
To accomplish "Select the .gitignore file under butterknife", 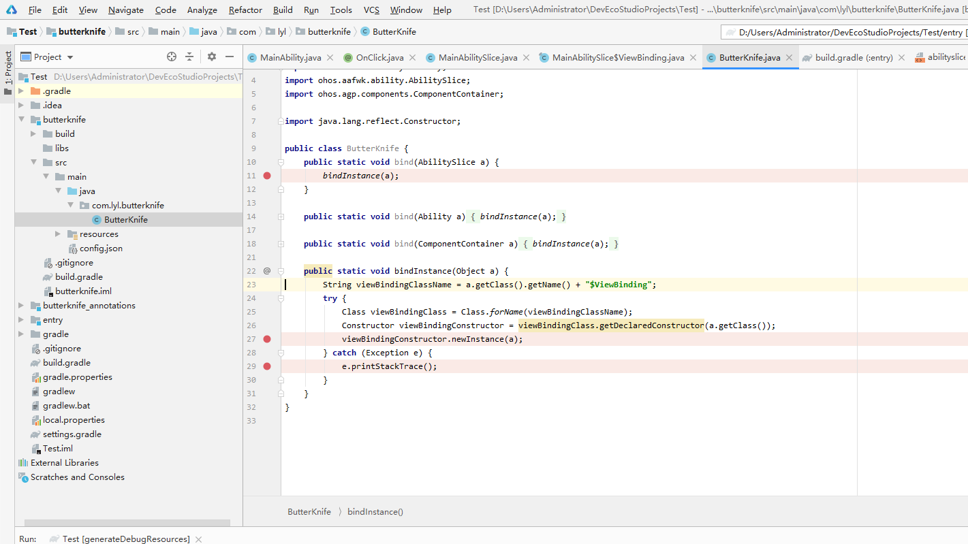I will [x=74, y=263].
